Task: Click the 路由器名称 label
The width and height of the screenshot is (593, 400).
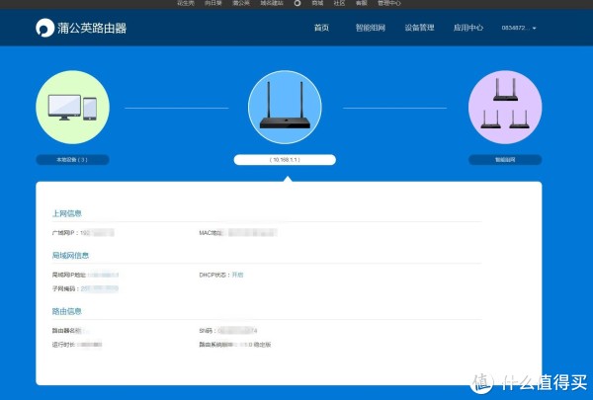Action: coord(66,331)
